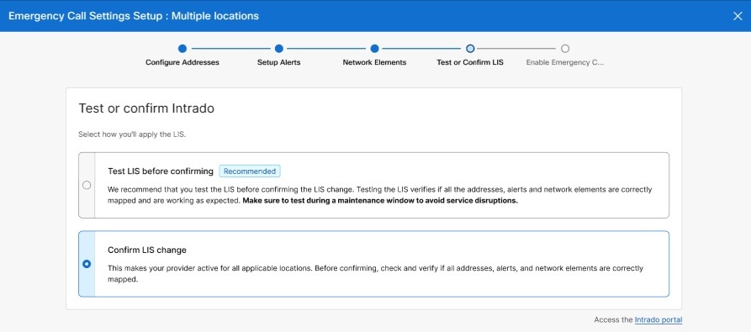Click the Enable Emergency C... step circle
The width and height of the screenshot is (751, 332).
point(565,48)
